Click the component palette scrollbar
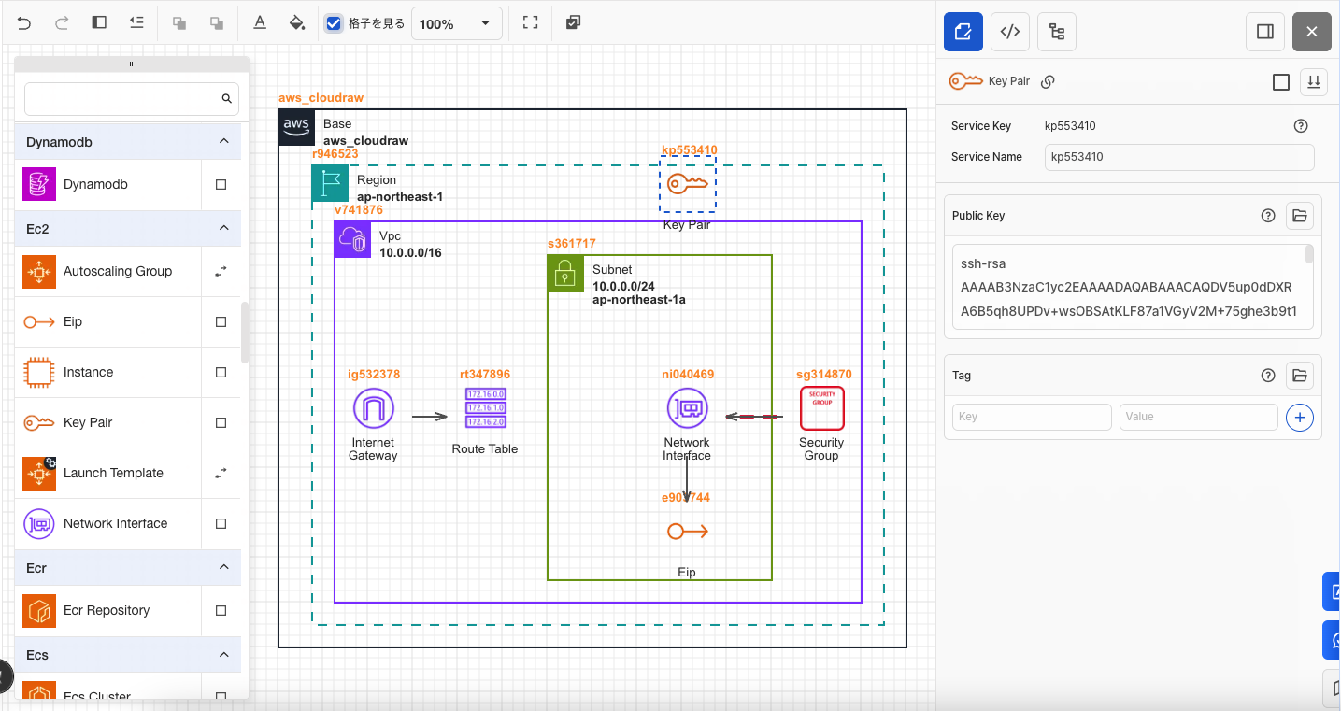The height and width of the screenshot is (711, 1341). point(245,332)
